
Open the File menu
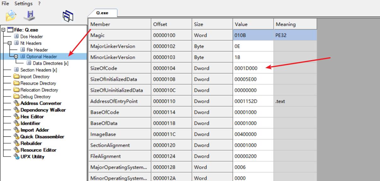(x=5, y=4)
